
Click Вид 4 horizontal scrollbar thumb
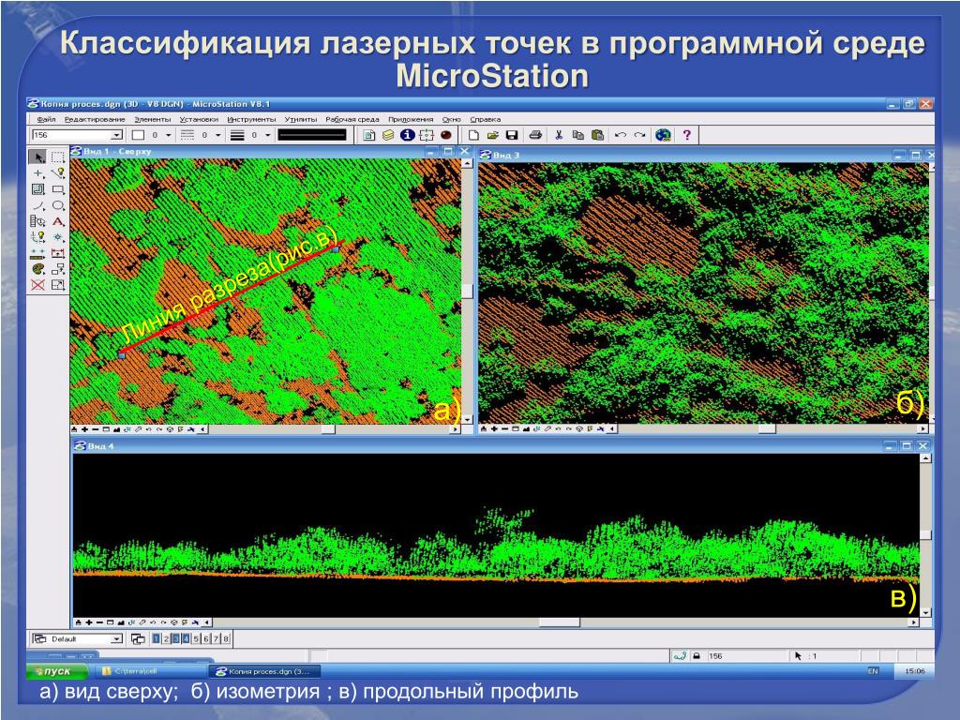coord(559,622)
